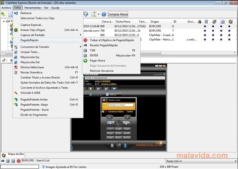This screenshot has height=169, width=238.
Task: Click the Unicode A ANSI icon
Action: 16,93
